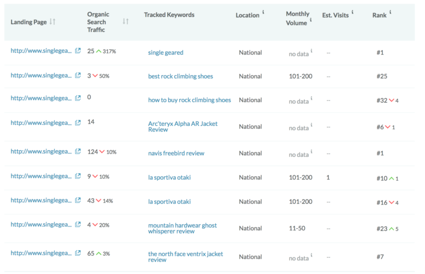Open the 'single geared' keyword link
425x274 pixels.
click(165, 52)
